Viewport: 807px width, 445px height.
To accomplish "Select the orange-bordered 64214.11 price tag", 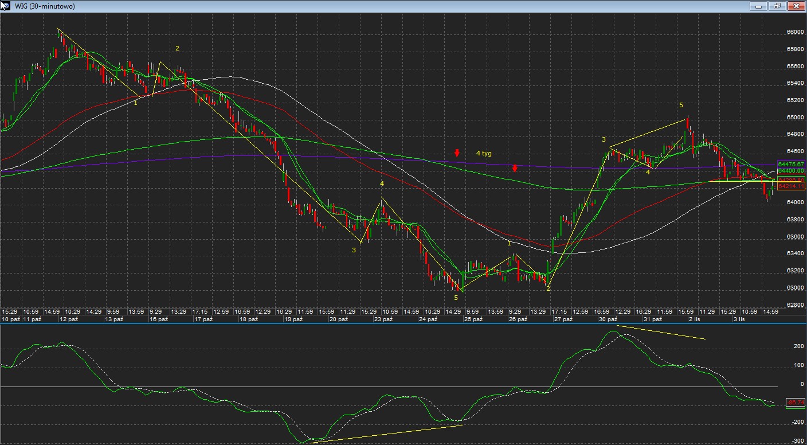I will pyautogui.click(x=791, y=186).
